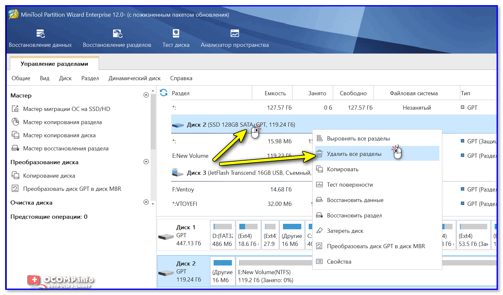
Task: Select the *:VTOYEFI partition row
Action: pyautogui.click(x=242, y=204)
